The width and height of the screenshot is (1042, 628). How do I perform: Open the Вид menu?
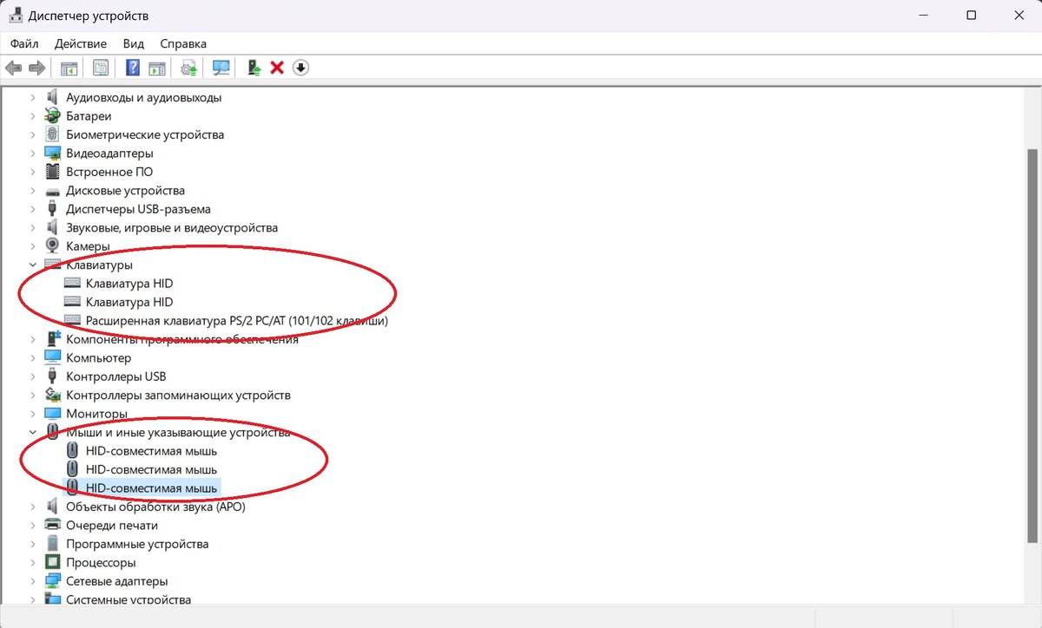(x=133, y=43)
